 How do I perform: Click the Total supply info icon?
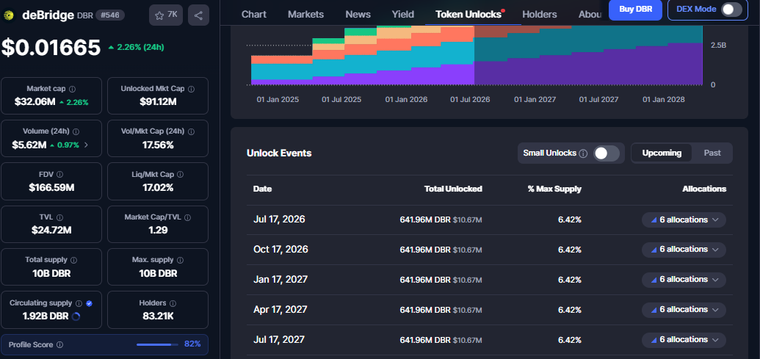[72, 260]
